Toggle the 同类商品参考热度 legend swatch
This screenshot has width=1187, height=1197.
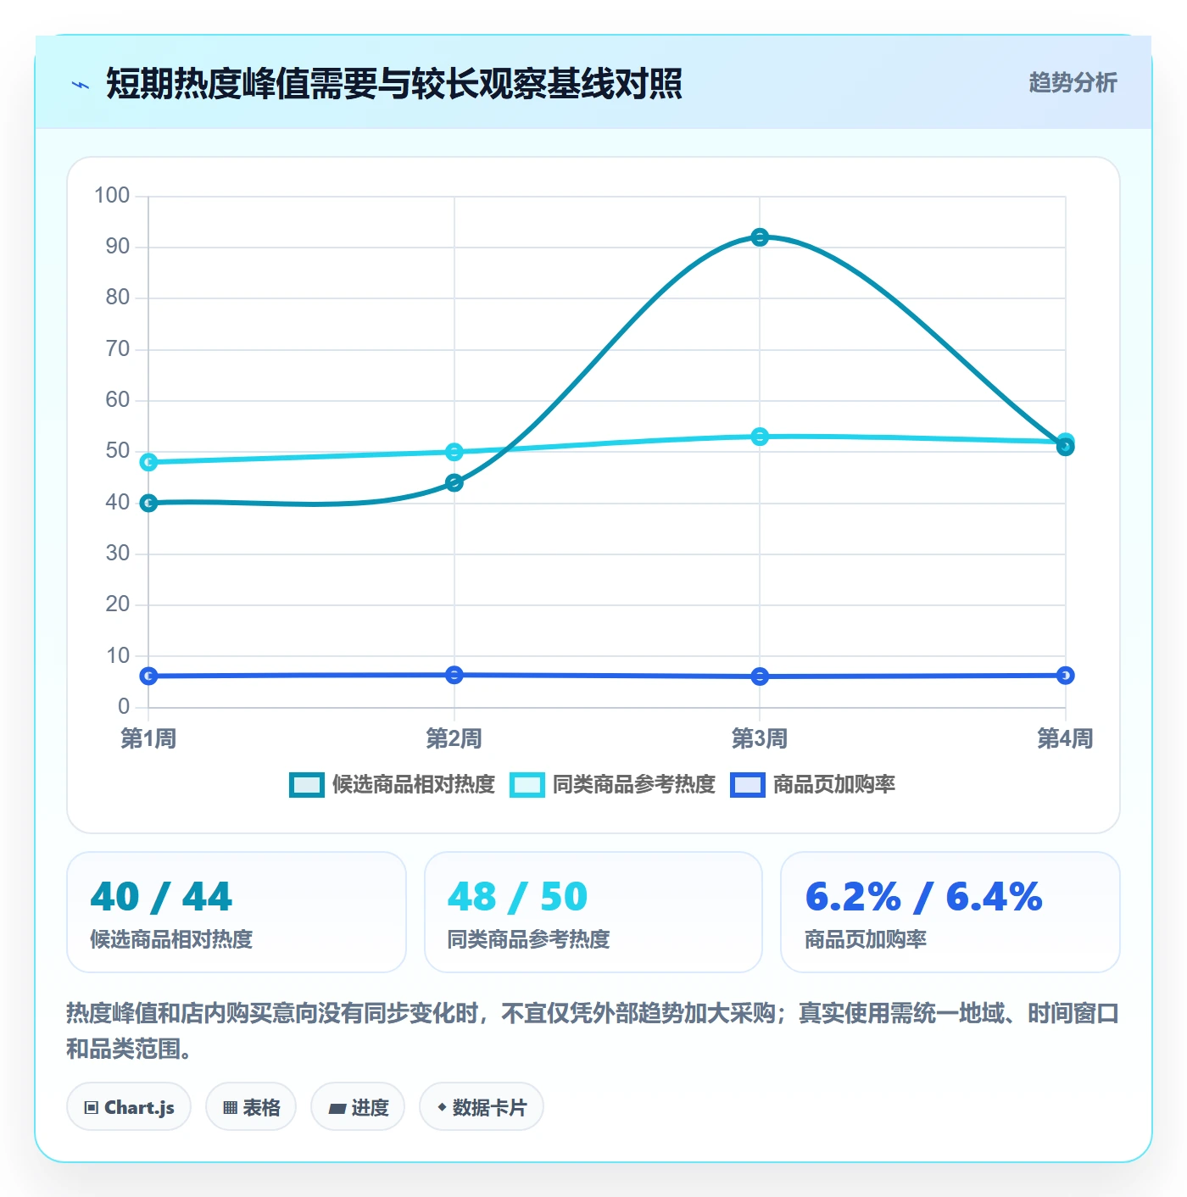point(527,785)
